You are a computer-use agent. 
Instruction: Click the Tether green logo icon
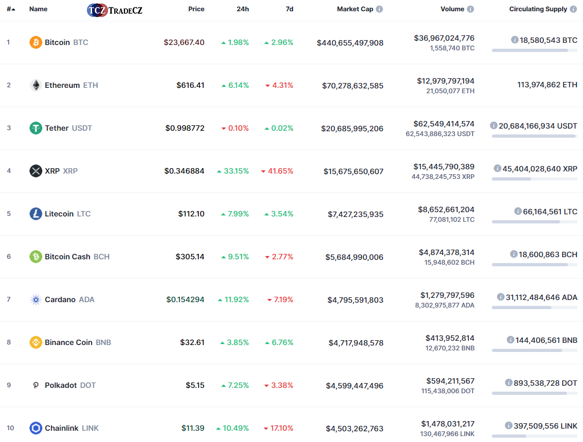click(x=36, y=128)
